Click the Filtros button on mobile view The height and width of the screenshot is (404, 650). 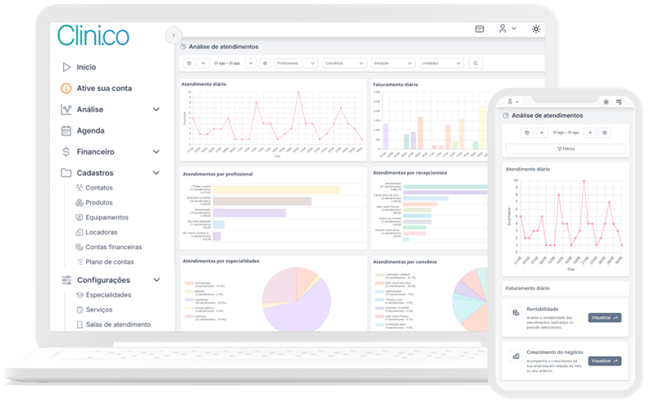pyautogui.click(x=566, y=148)
